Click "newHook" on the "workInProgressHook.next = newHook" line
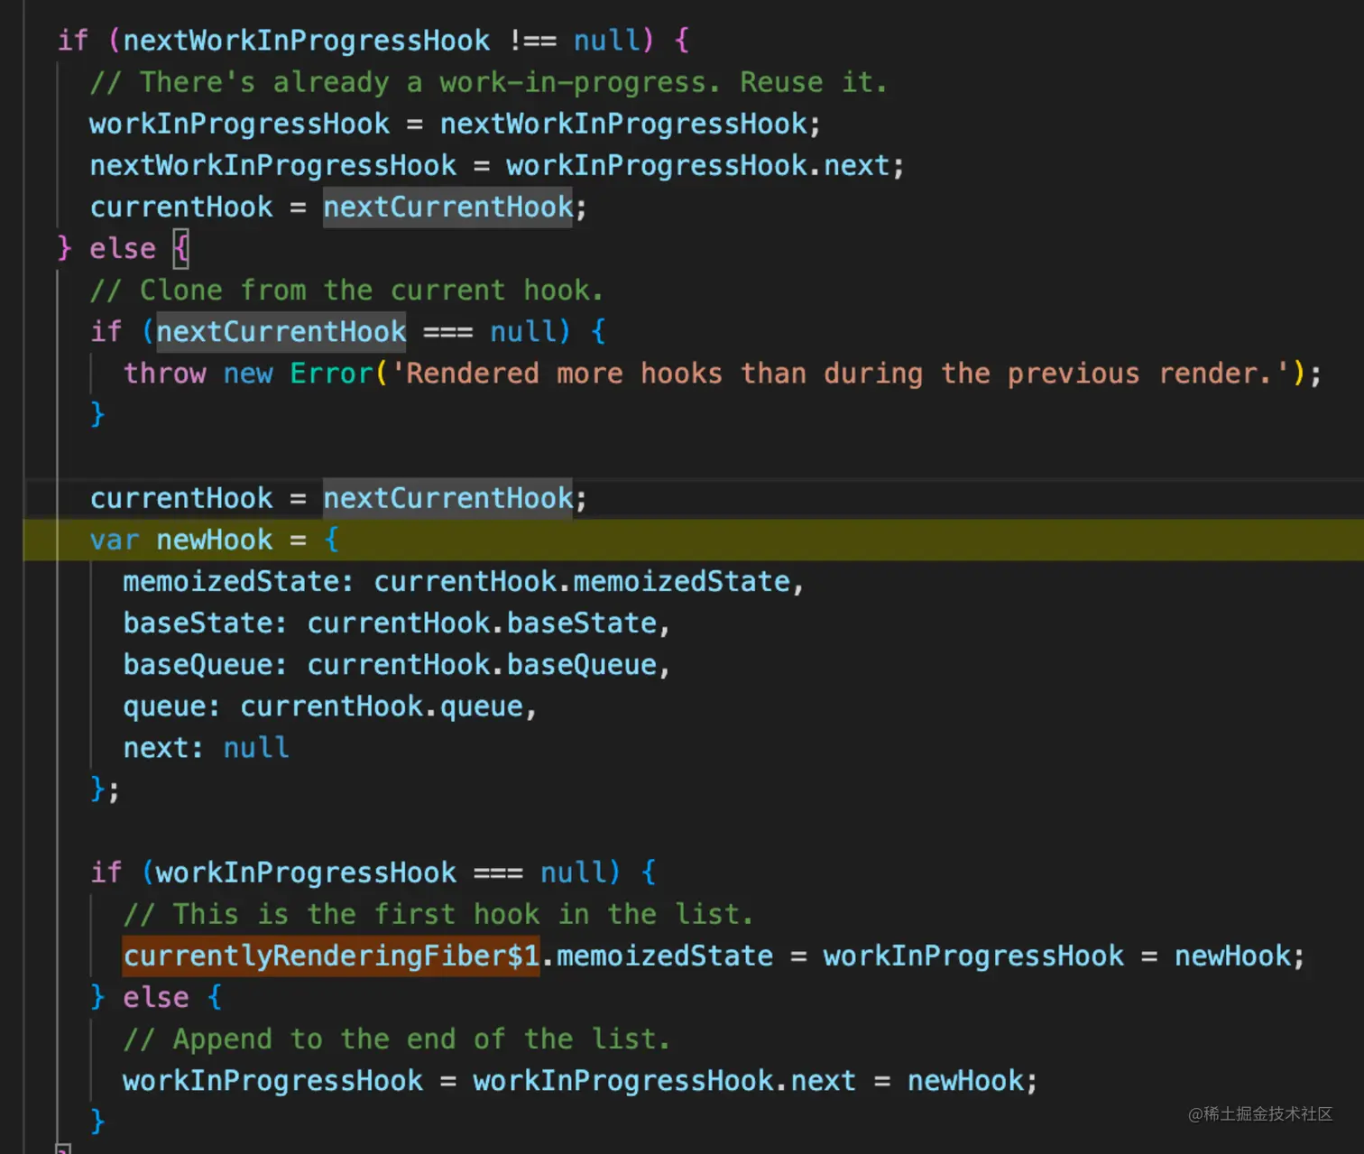1364x1154 pixels. click(x=966, y=1080)
